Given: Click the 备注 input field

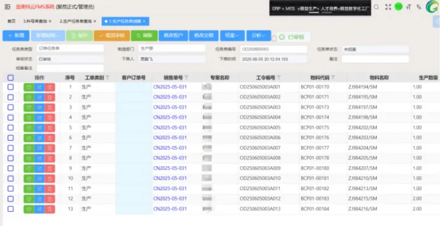Looking at the screenshot, I should (x=375, y=59).
